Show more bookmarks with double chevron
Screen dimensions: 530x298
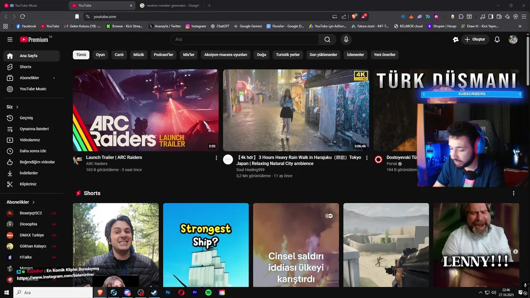(520, 26)
